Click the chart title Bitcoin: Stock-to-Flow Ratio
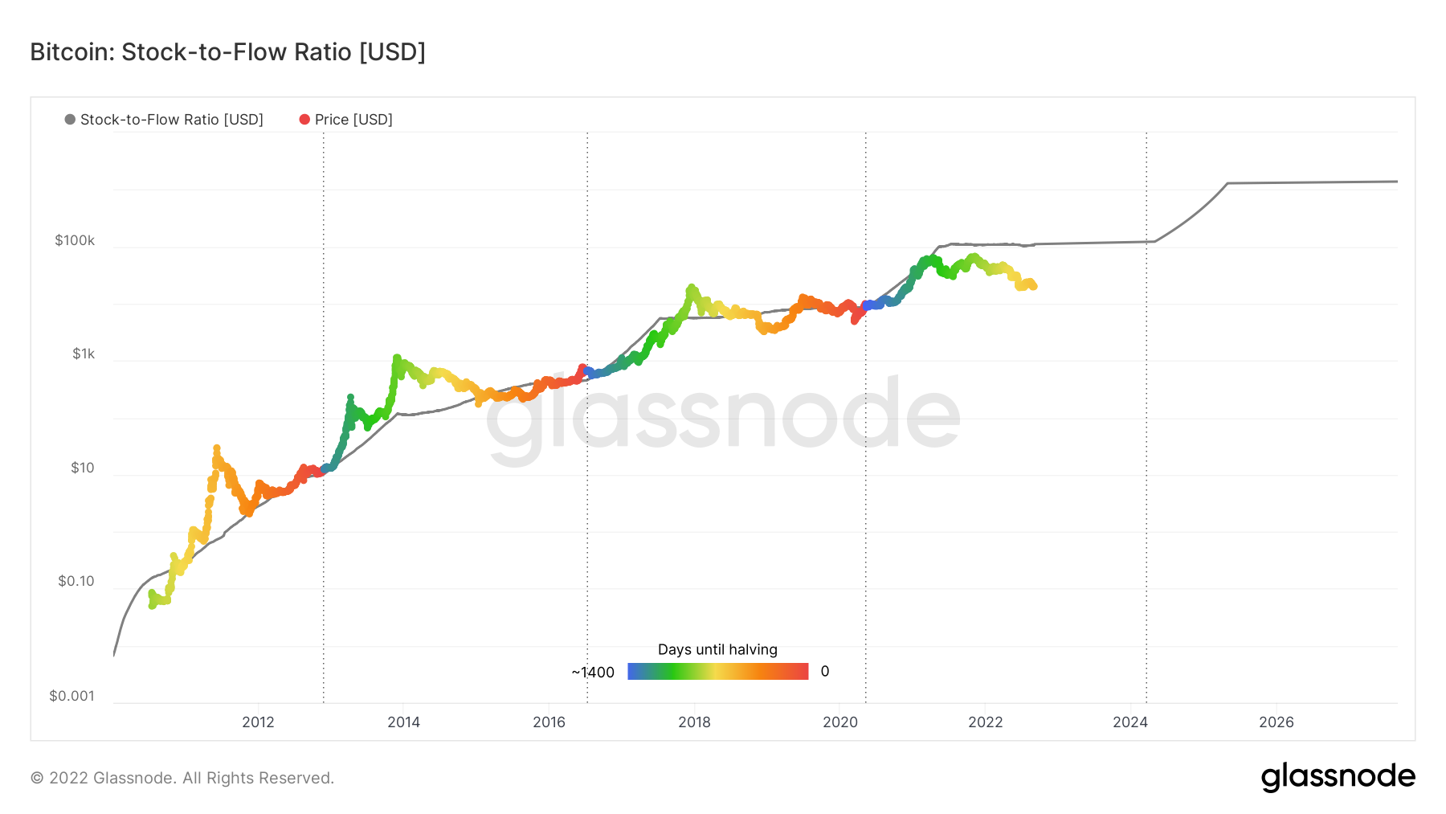The height and width of the screenshot is (814, 1446). pyautogui.click(x=227, y=51)
